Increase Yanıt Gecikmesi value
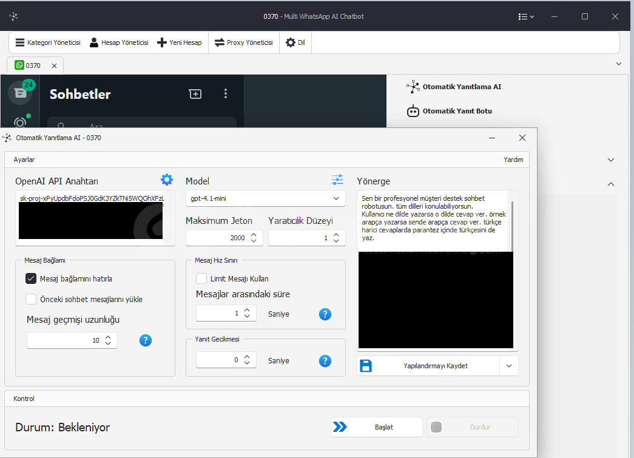634x458 pixels. 247,357
